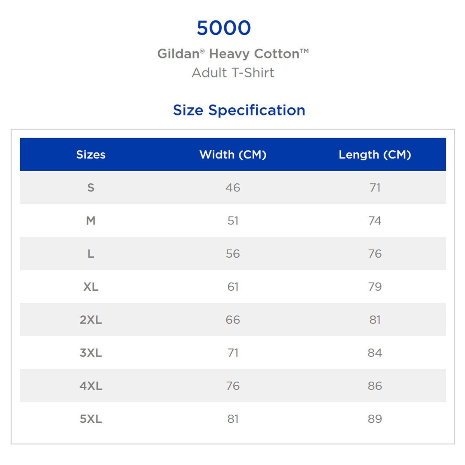The image size is (465, 465).
Task: Click the L size row label
Action: coord(91,254)
